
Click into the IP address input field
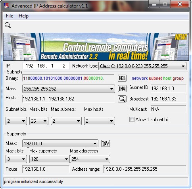pos(46,66)
